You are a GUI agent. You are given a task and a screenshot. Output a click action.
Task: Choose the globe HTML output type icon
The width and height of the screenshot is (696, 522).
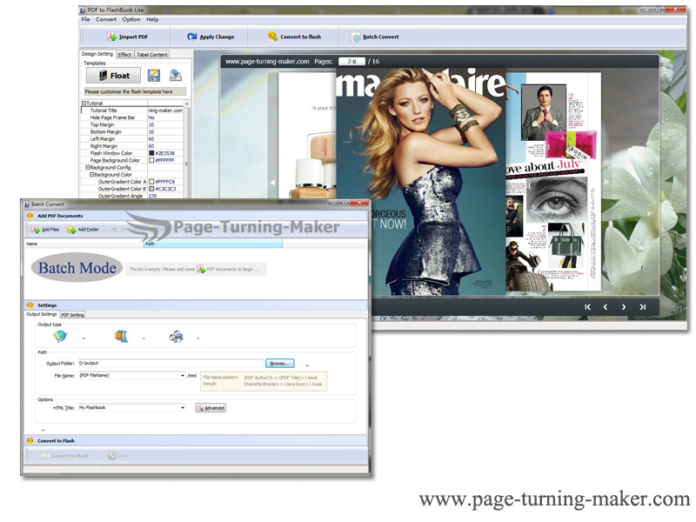[x=60, y=337]
